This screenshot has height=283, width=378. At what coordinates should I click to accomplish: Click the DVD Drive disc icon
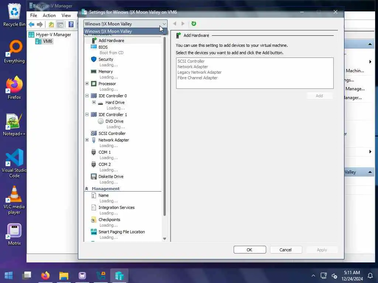click(x=100, y=121)
